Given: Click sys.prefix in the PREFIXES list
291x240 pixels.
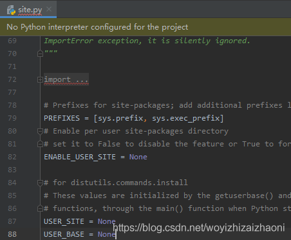Looking at the screenshot, I should pos(120,118).
